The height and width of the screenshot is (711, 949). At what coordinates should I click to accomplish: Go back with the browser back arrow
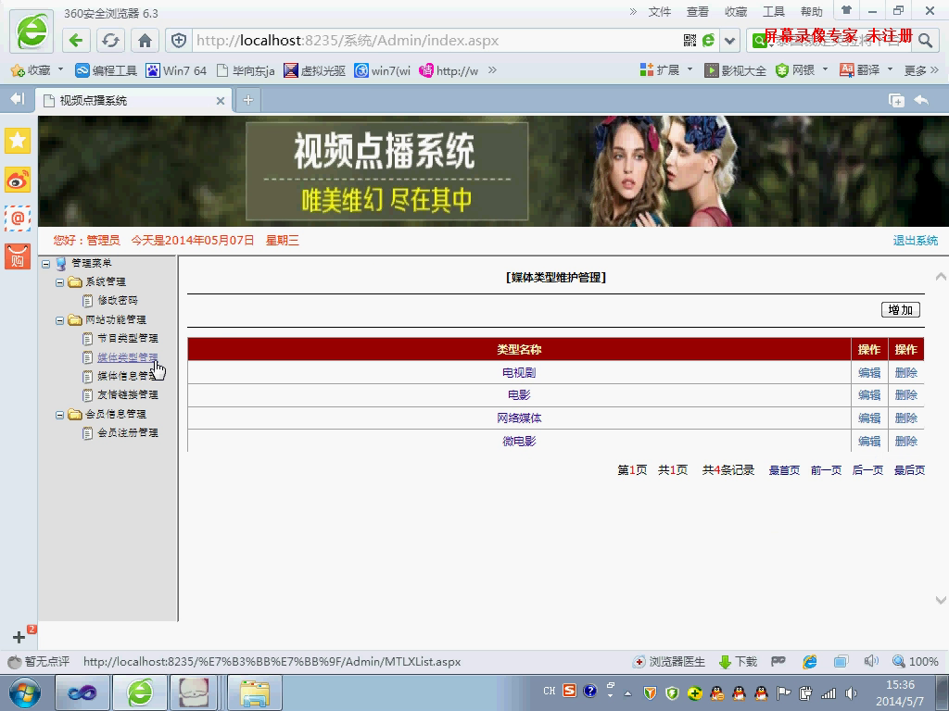(76, 41)
